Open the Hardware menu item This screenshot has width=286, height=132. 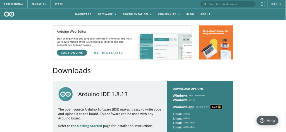point(83,14)
